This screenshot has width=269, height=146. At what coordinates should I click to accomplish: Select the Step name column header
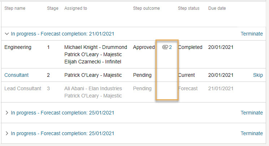point(15,8)
